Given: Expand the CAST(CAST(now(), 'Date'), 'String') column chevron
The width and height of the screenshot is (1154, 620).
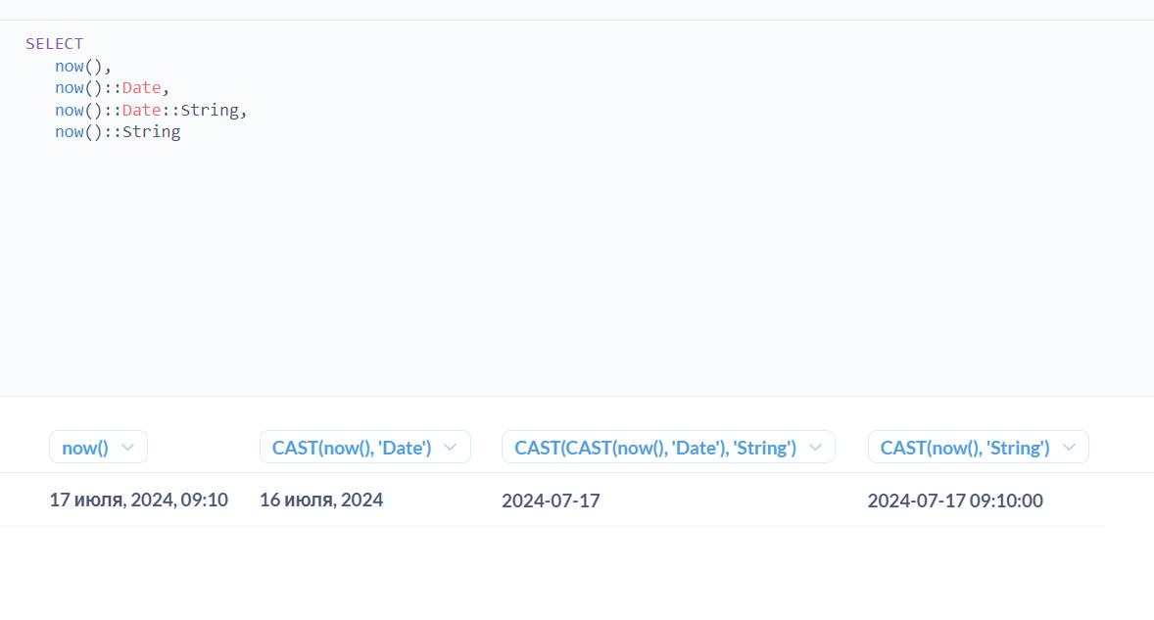Looking at the screenshot, I should [815, 448].
